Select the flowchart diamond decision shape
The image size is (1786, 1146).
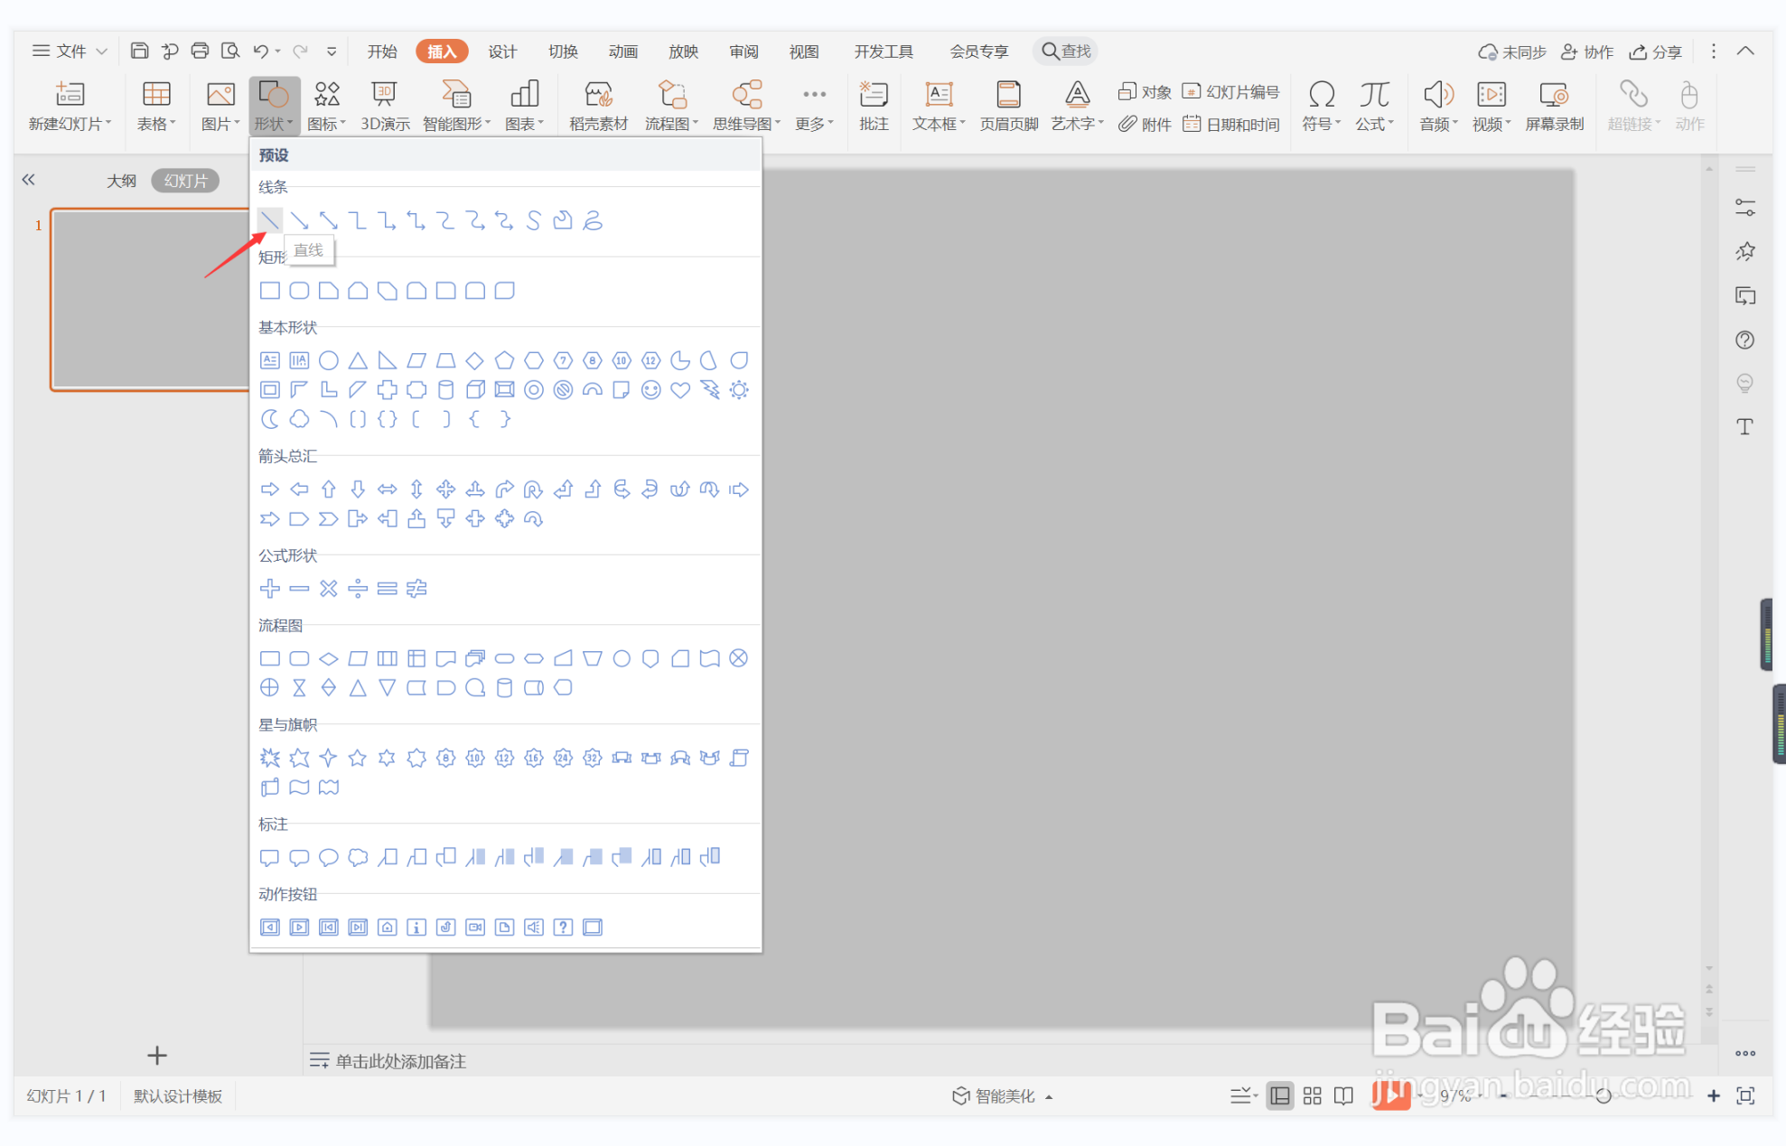click(x=329, y=658)
